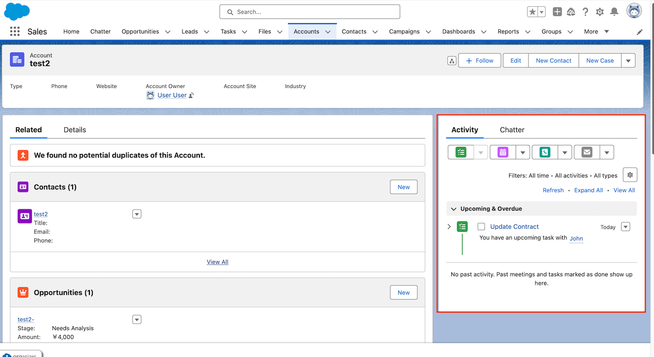
Task: Open the Email dropdown arrow
Action: pos(607,152)
